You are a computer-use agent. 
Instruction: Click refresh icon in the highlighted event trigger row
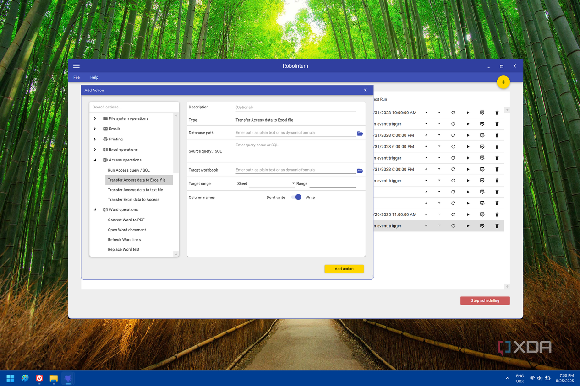click(453, 226)
